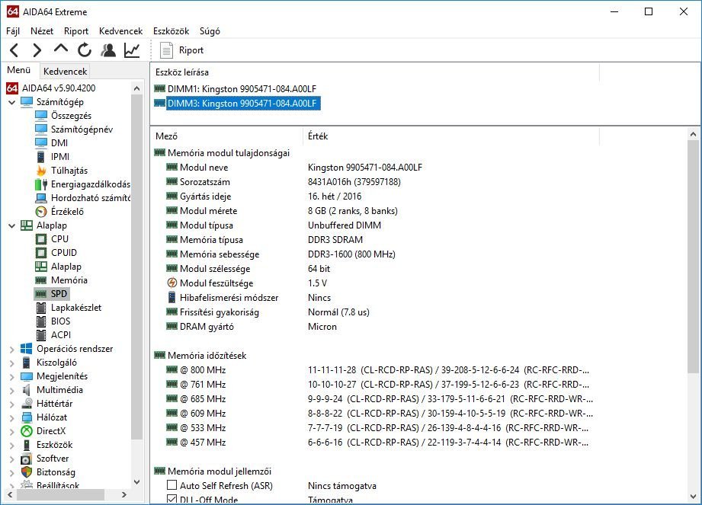Open the ACPI chip icon
The height and width of the screenshot is (505, 702).
pyautogui.click(x=40, y=335)
